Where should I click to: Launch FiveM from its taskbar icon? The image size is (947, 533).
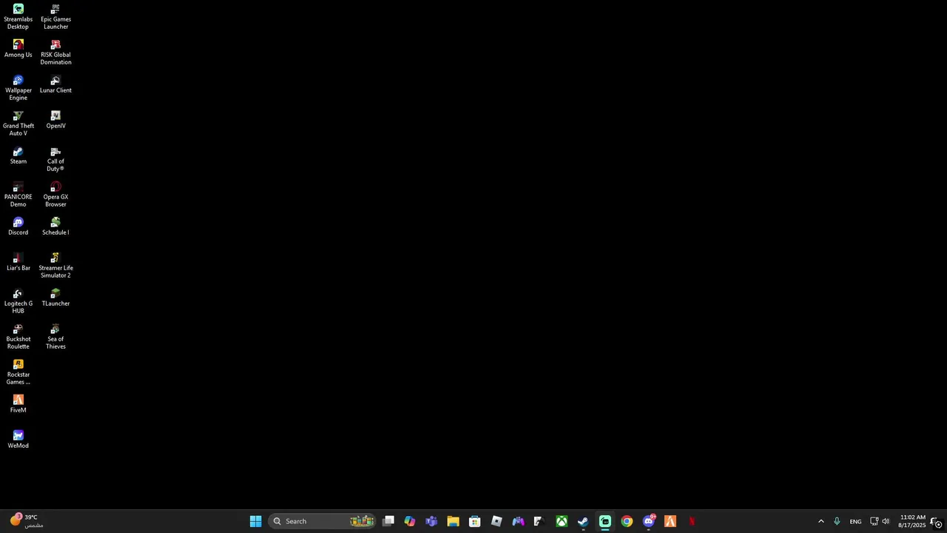670,521
